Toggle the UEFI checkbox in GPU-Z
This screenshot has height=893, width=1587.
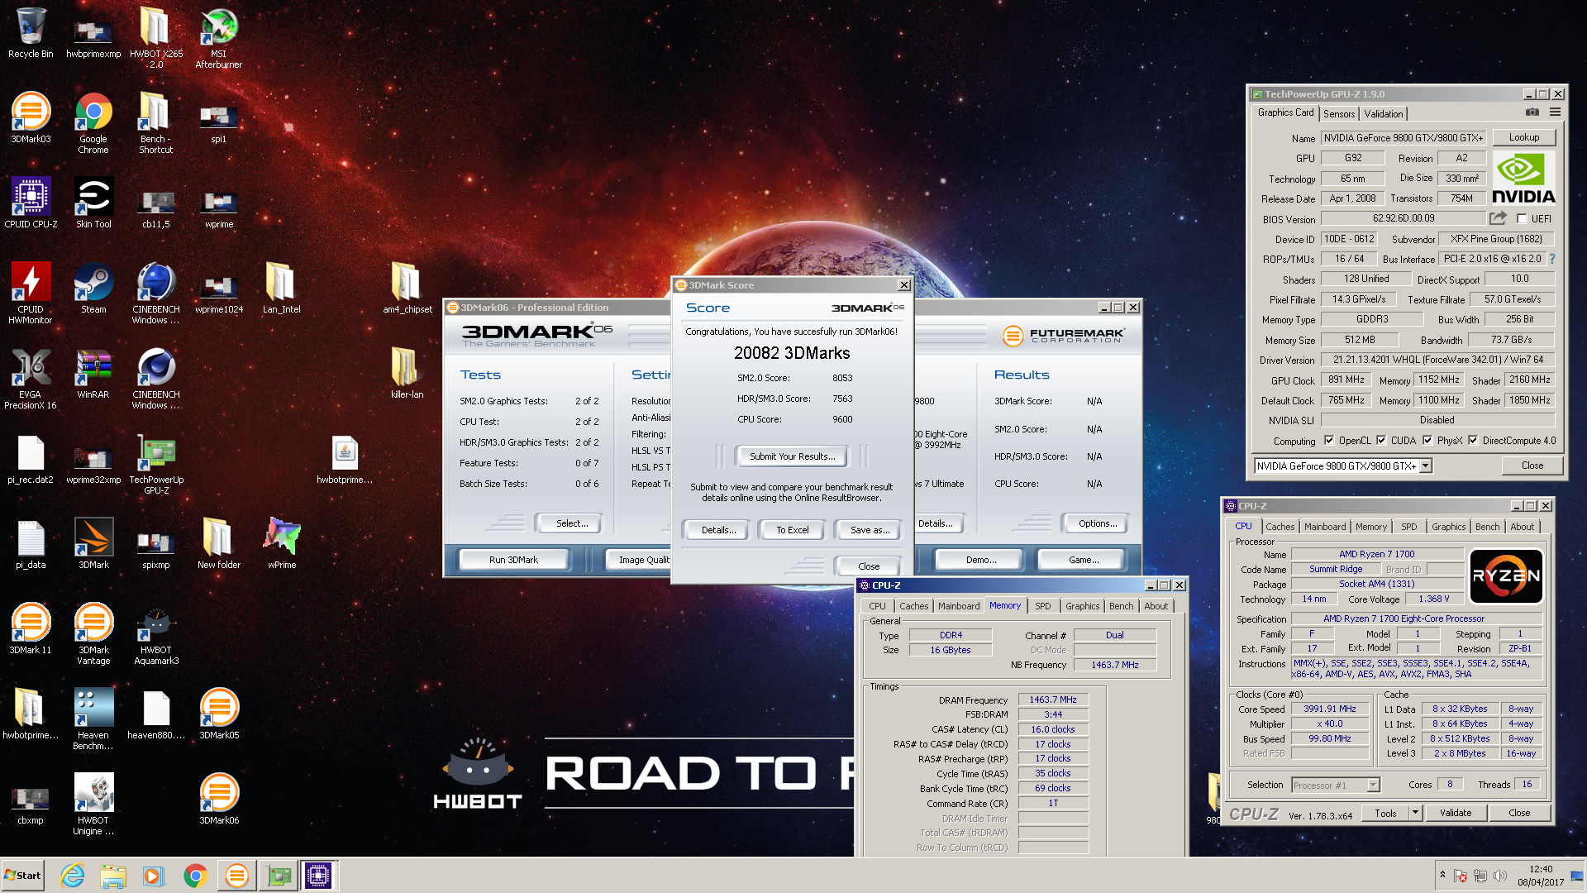[x=1522, y=219]
